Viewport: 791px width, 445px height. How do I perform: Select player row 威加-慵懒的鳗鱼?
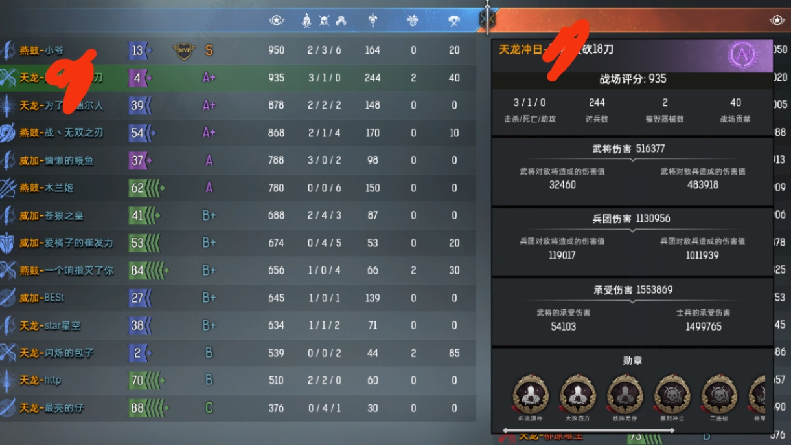tap(238, 160)
